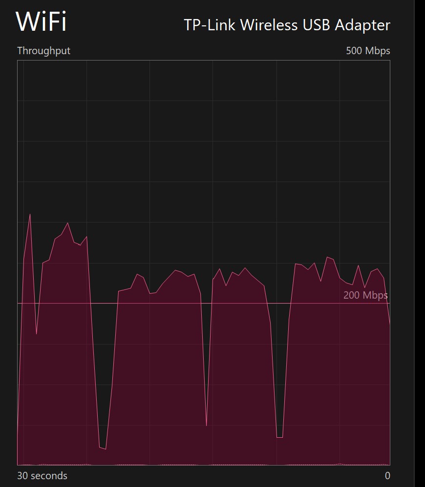This screenshot has height=487, width=425.
Task: Click the 200 Mbps horizontal reference line
Action: tap(195, 303)
